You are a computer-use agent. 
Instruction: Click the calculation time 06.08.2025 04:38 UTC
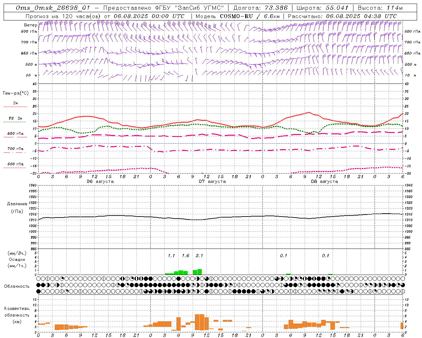(x=361, y=16)
